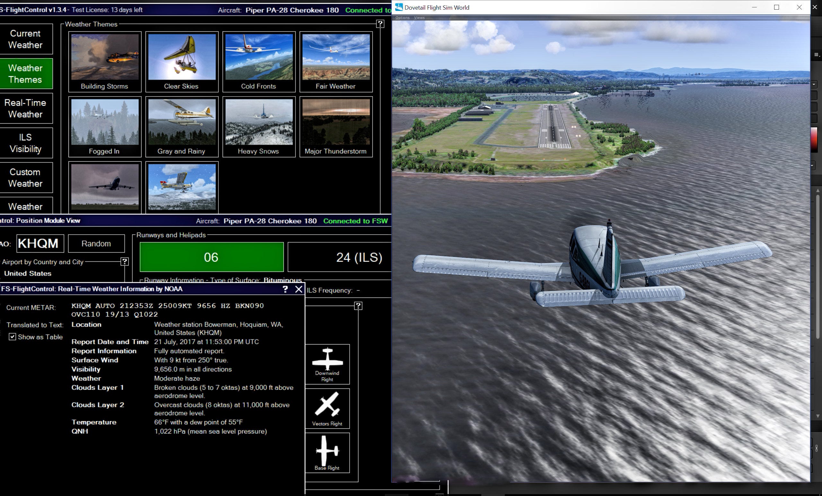This screenshot has height=496, width=822.
Task: Select the jumbo jet stormy sky theme thumbnail
Action: pos(105,187)
